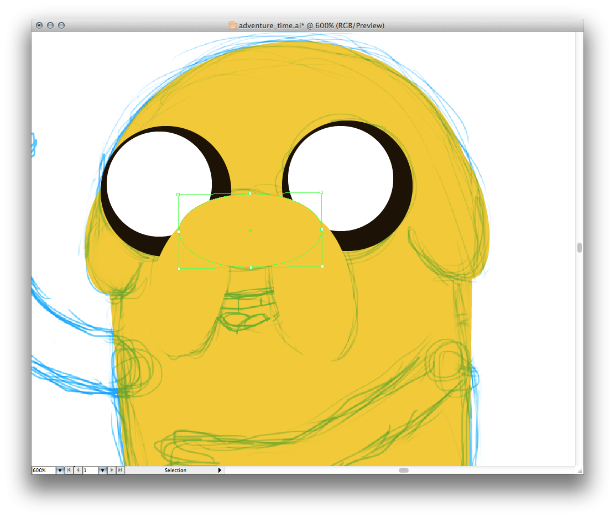The width and height of the screenshot is (615, 518).
Task: Click the window resize grip corner
Action: 580,470
